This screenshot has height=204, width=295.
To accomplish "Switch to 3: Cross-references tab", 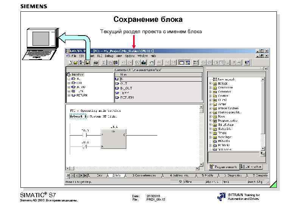I will click(x=144, y=175).
